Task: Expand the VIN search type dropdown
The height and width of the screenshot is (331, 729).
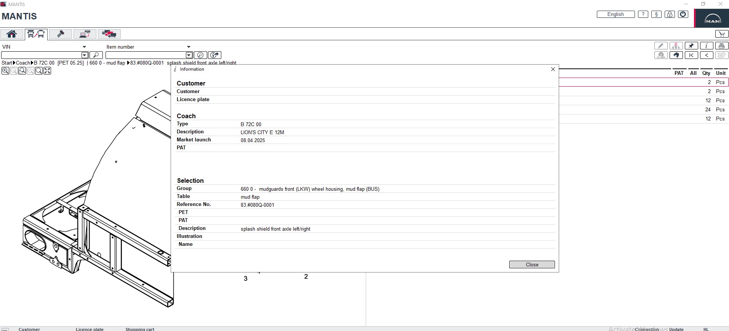Action: click(x=84, y=47)
